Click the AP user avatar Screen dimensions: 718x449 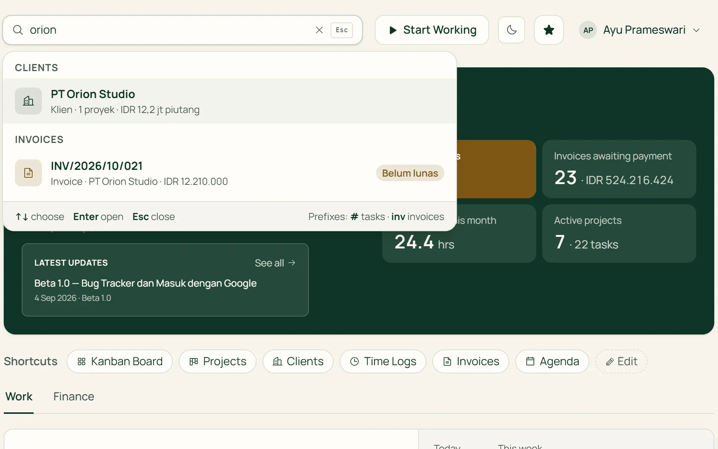click(x=588, y=30)
